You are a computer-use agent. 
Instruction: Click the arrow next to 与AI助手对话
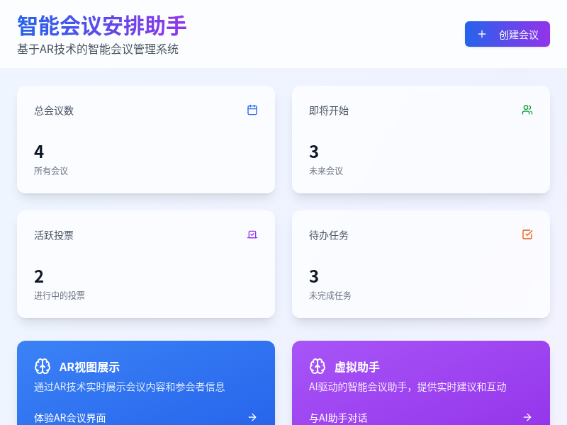point(527,417)
